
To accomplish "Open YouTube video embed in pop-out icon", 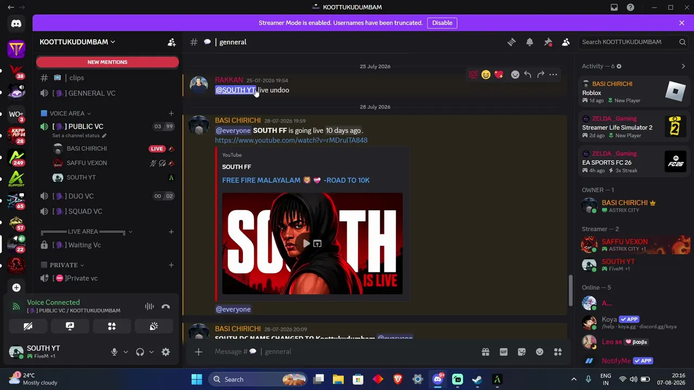I will 317,244.
